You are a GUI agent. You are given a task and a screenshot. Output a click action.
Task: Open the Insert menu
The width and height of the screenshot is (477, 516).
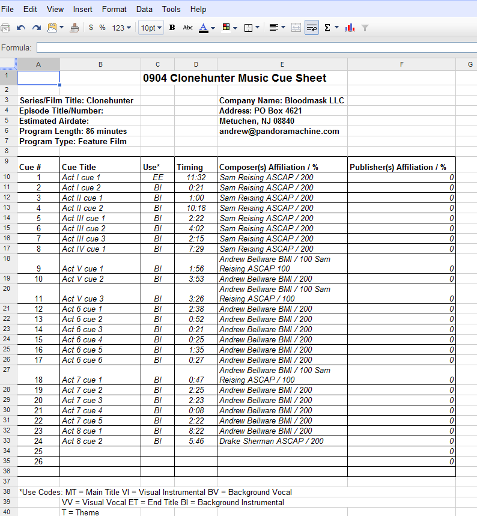[x=82, y=9]
